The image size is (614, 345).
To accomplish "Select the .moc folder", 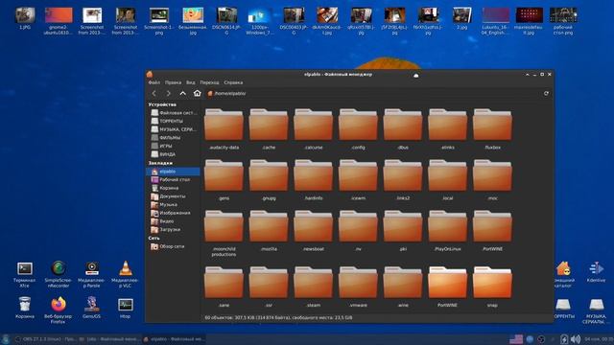I will (x=492, y=180).
